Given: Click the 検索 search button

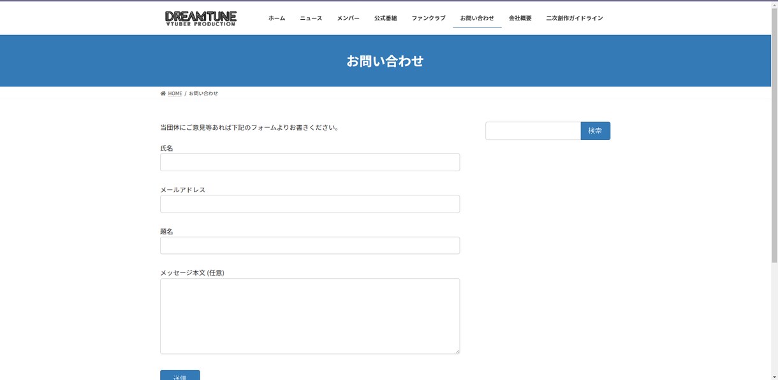Looking at the screenshot, I should pyautogui.click(x=596, y=131).
